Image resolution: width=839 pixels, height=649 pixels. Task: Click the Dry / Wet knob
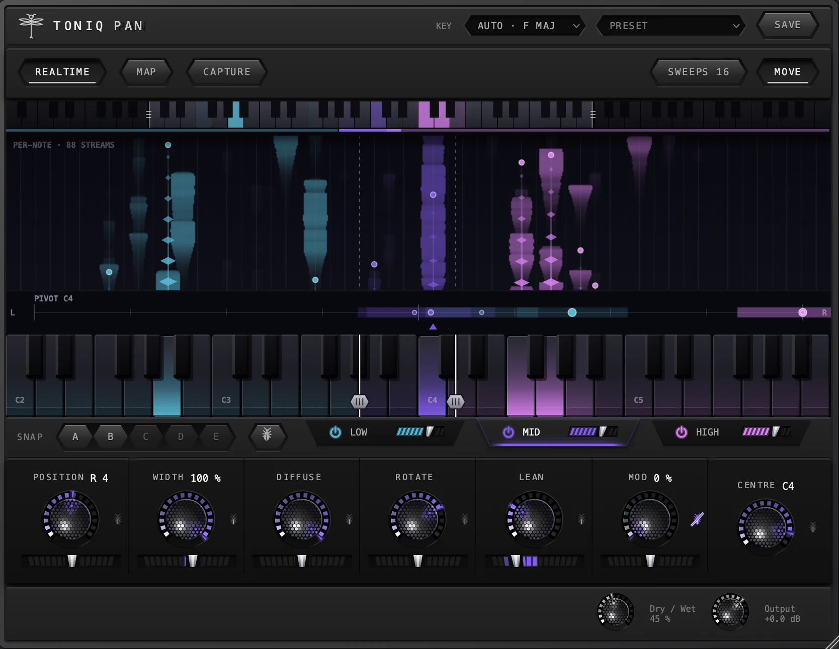point(615,612)
